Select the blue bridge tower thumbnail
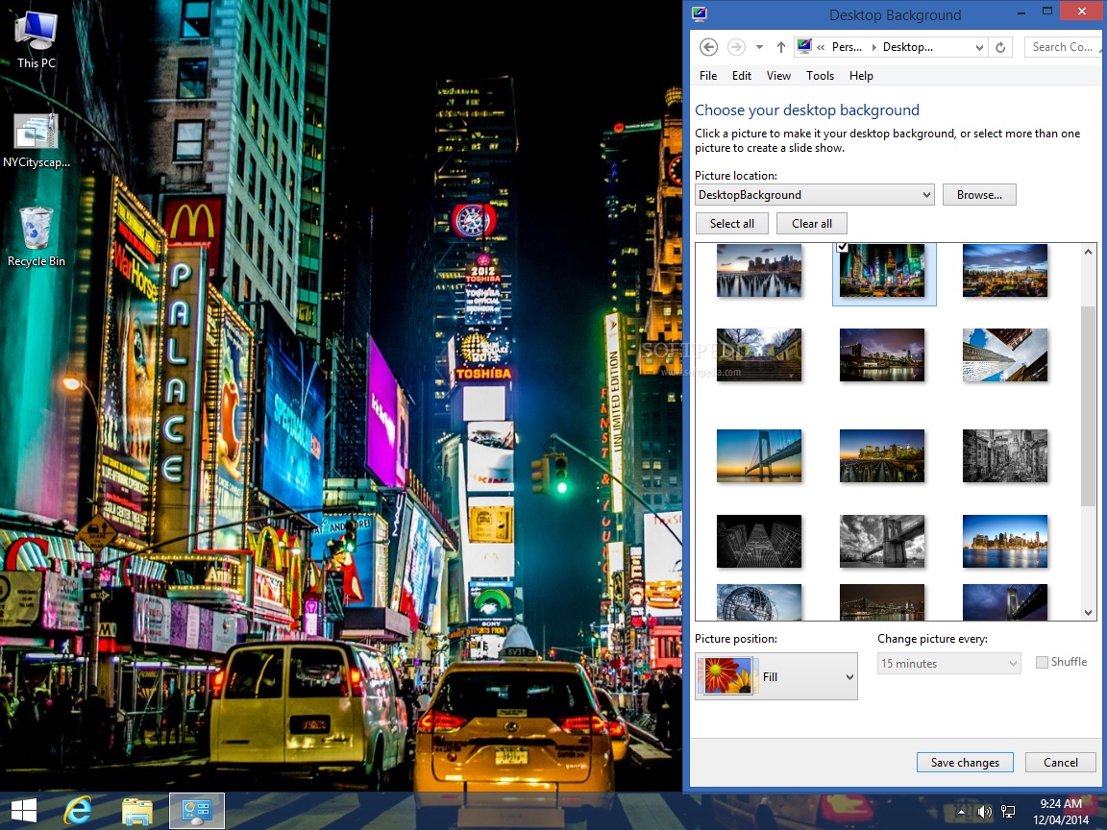Screen dimensions: 1107x830 tap(1004, 602)
